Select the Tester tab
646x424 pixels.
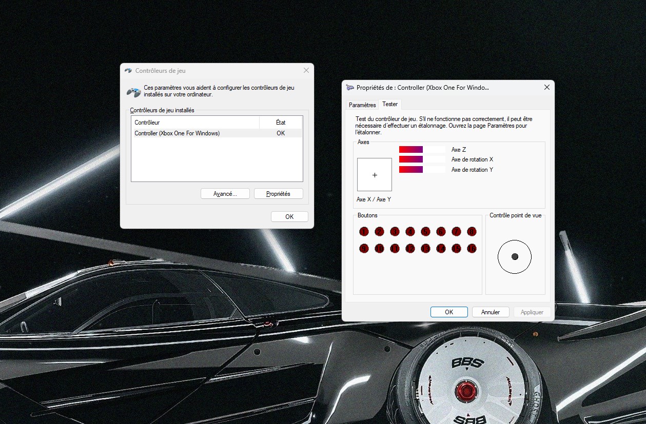click(x=390, y=104)
